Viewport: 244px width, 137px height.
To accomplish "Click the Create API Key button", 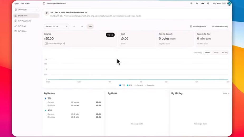I will pos(220,26).
